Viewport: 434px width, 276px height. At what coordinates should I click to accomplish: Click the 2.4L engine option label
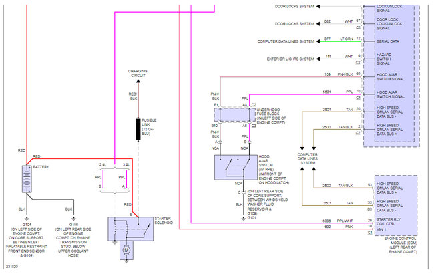point(103,165)
